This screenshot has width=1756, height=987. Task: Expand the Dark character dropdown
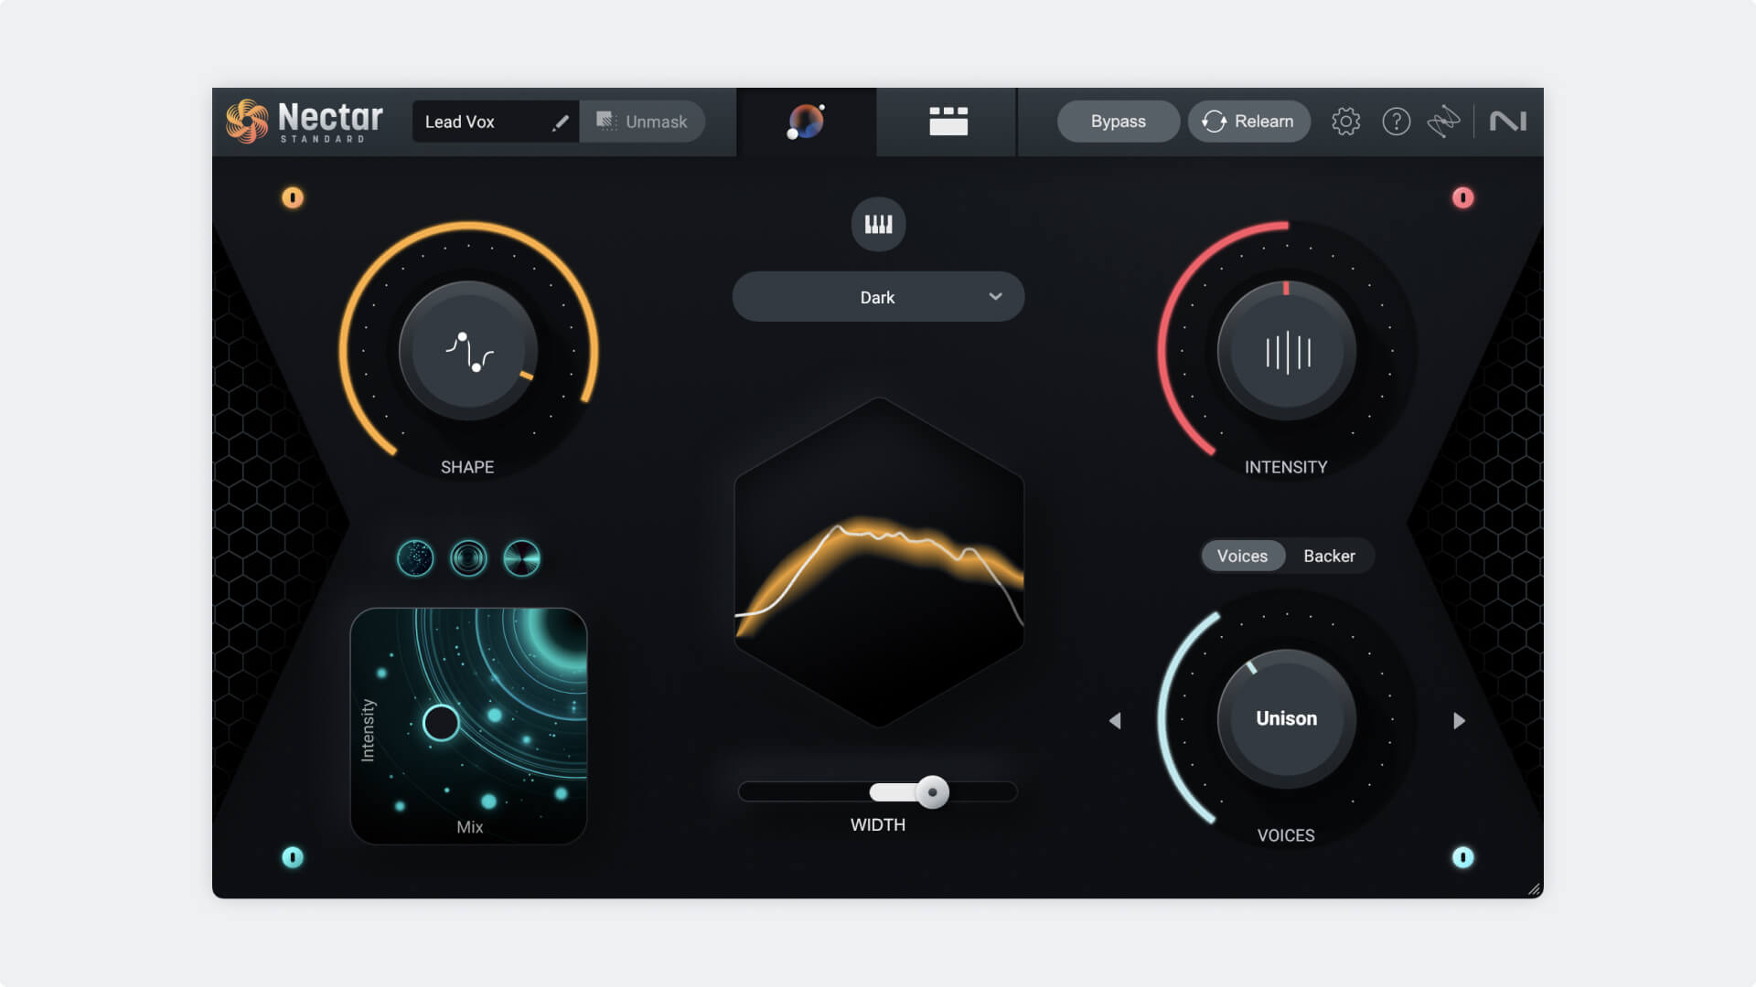click(877, 296)
